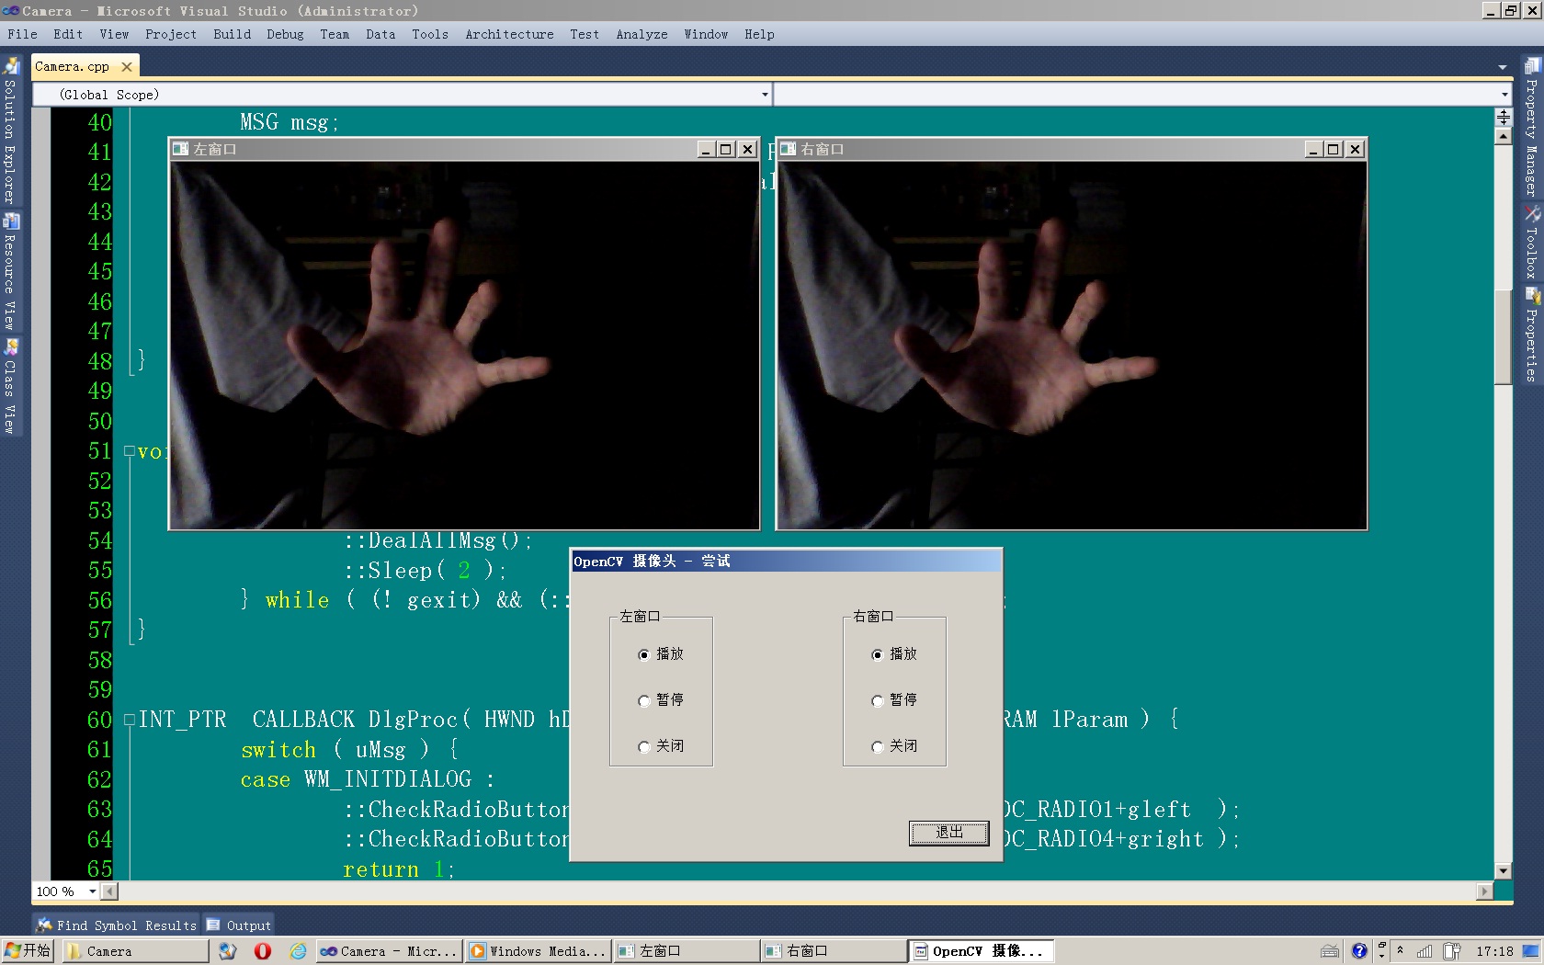Viewport: 1544px width, 965px height.
Task: Open the zoom level 100 % dropdown
Action: coord(92,891)
